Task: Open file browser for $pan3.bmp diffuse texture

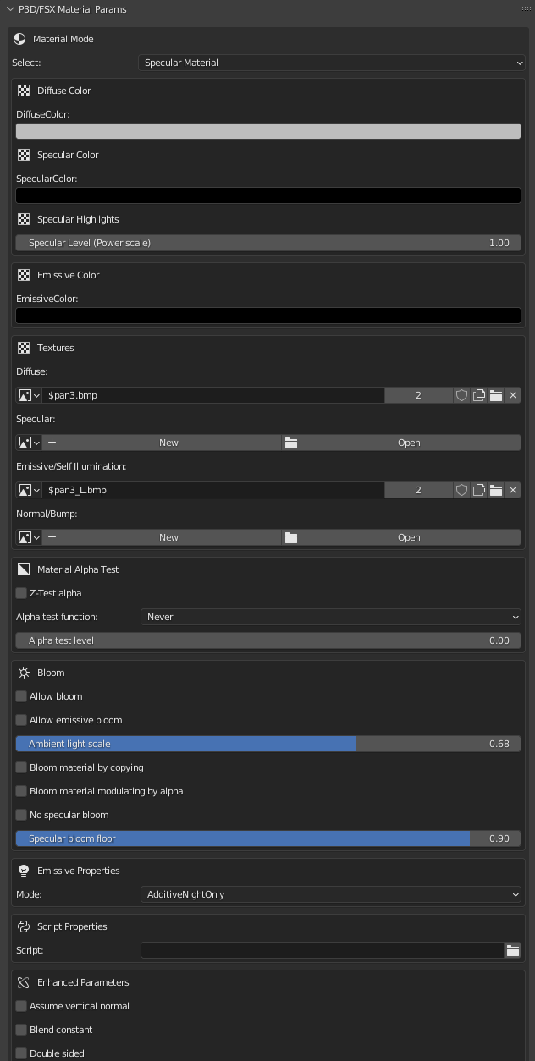Action: point(496,395)
